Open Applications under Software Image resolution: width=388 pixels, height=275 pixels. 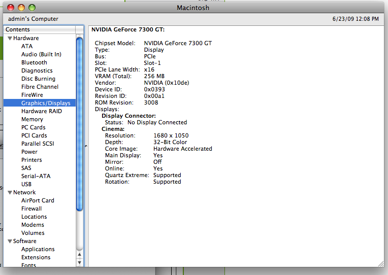tap(38, 249)
